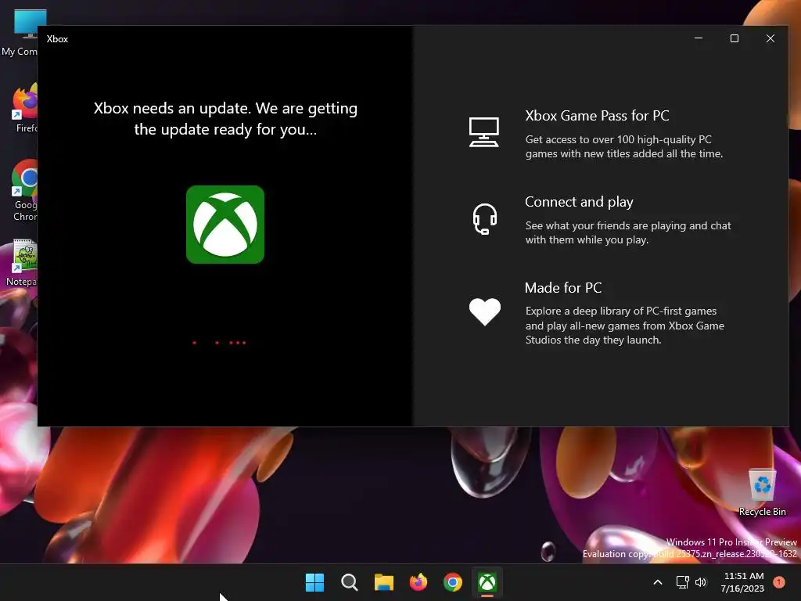
Task: Click the Connect and play headset icon
Action: point(484,219)
